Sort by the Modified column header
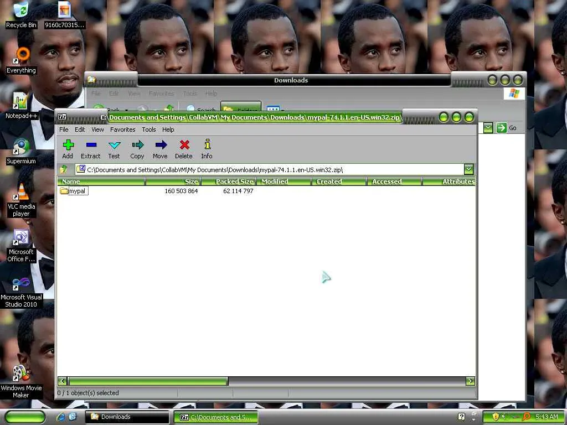Screen dimensions: 567x425 pyautogui.click(x=284, y=182)
